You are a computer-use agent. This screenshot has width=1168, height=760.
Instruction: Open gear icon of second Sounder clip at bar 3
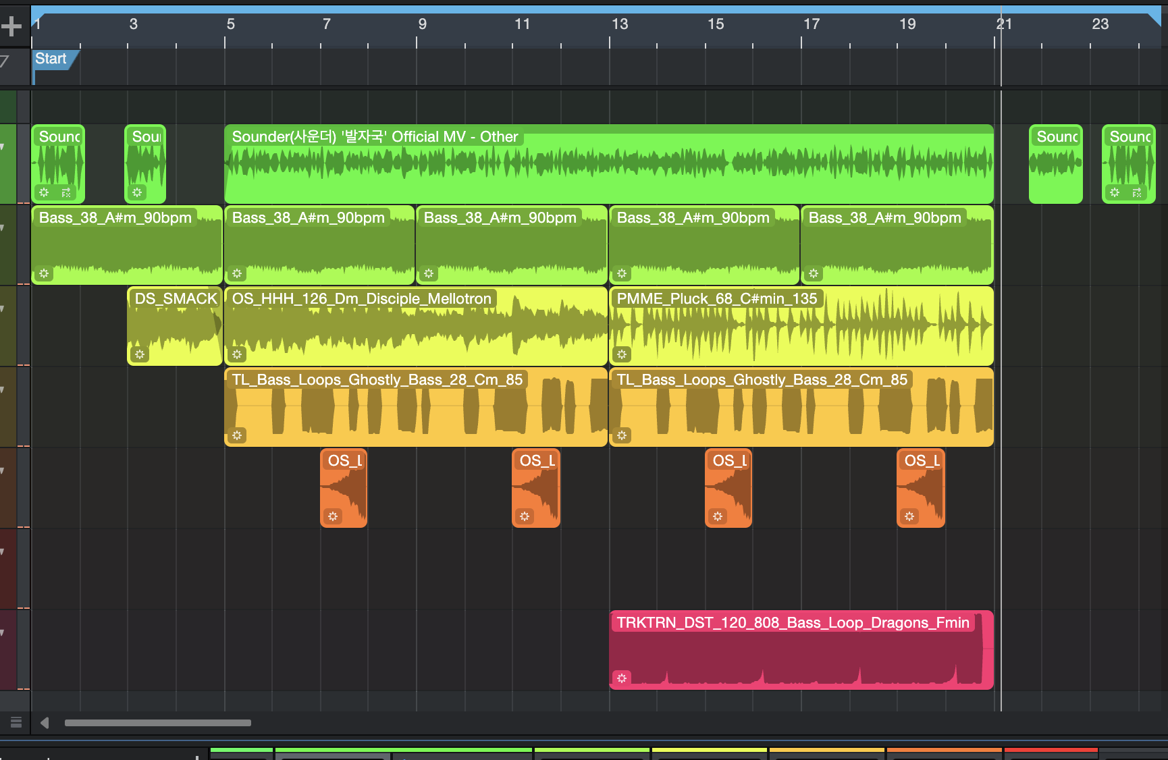(137, 192)
